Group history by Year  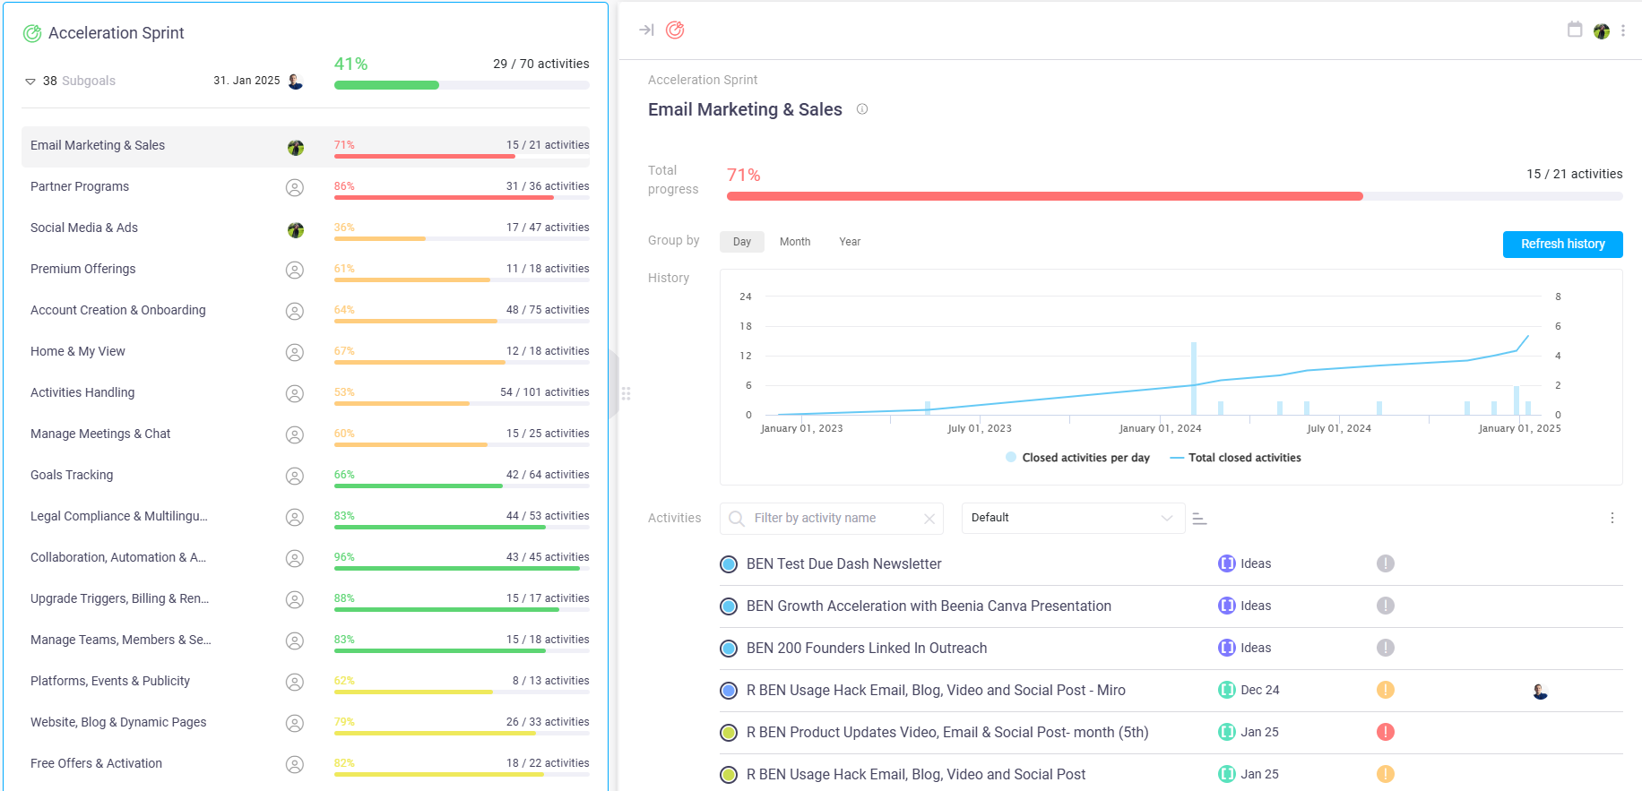coord(849,242)
